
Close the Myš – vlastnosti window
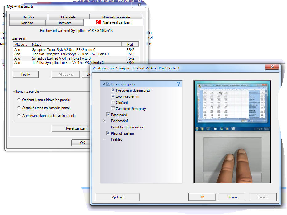139,5
